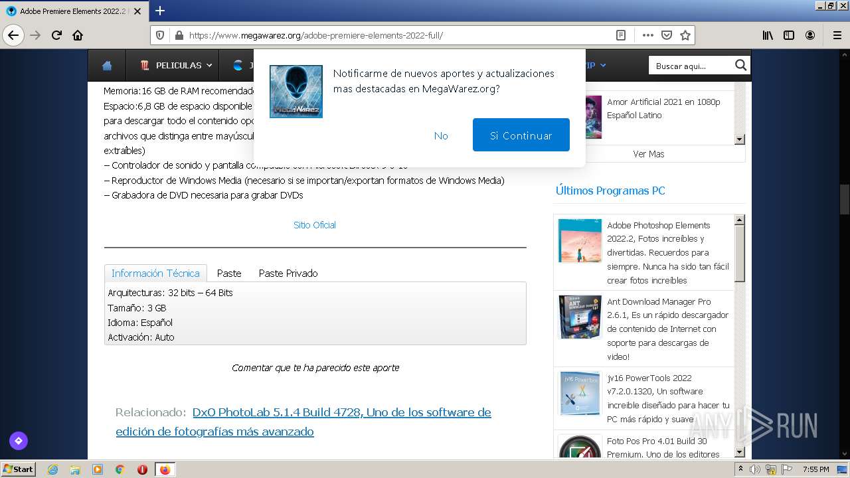The width and height of the screenshot is (850, 478).
Task: Launch Google Chrome from the taskbar
Action: [x=120, y=469]
